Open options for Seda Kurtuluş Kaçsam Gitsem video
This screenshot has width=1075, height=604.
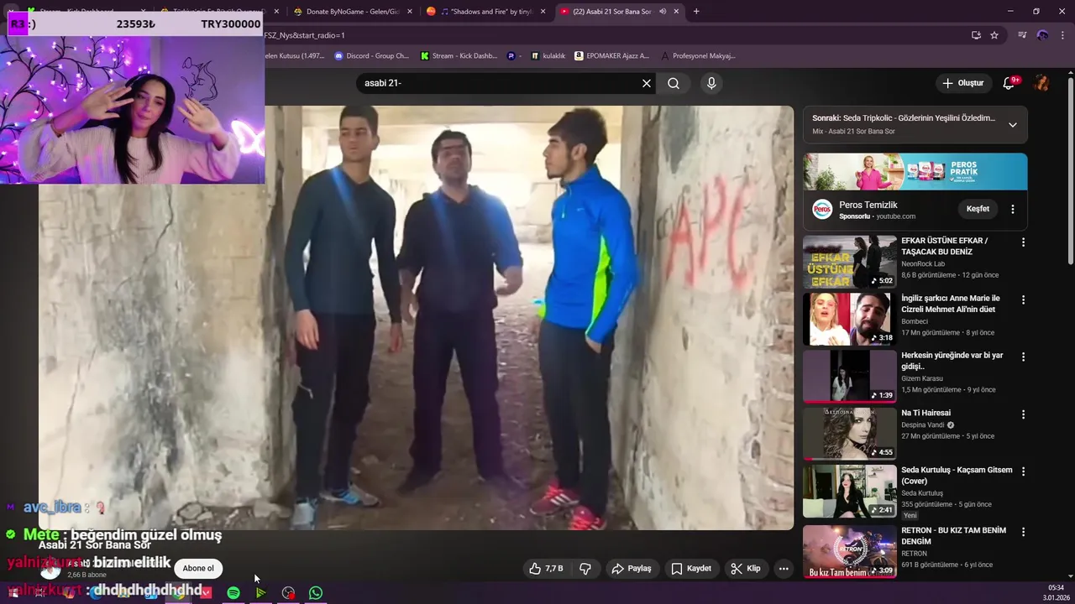[1023, 471]
